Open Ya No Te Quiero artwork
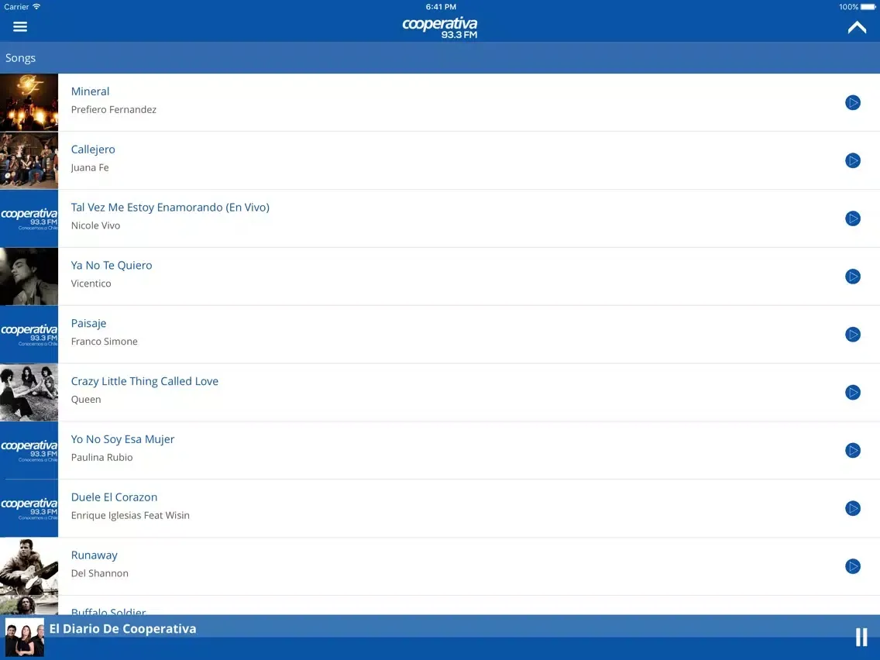The width and height of the screenshot is (880, 660). coord(29,277)
